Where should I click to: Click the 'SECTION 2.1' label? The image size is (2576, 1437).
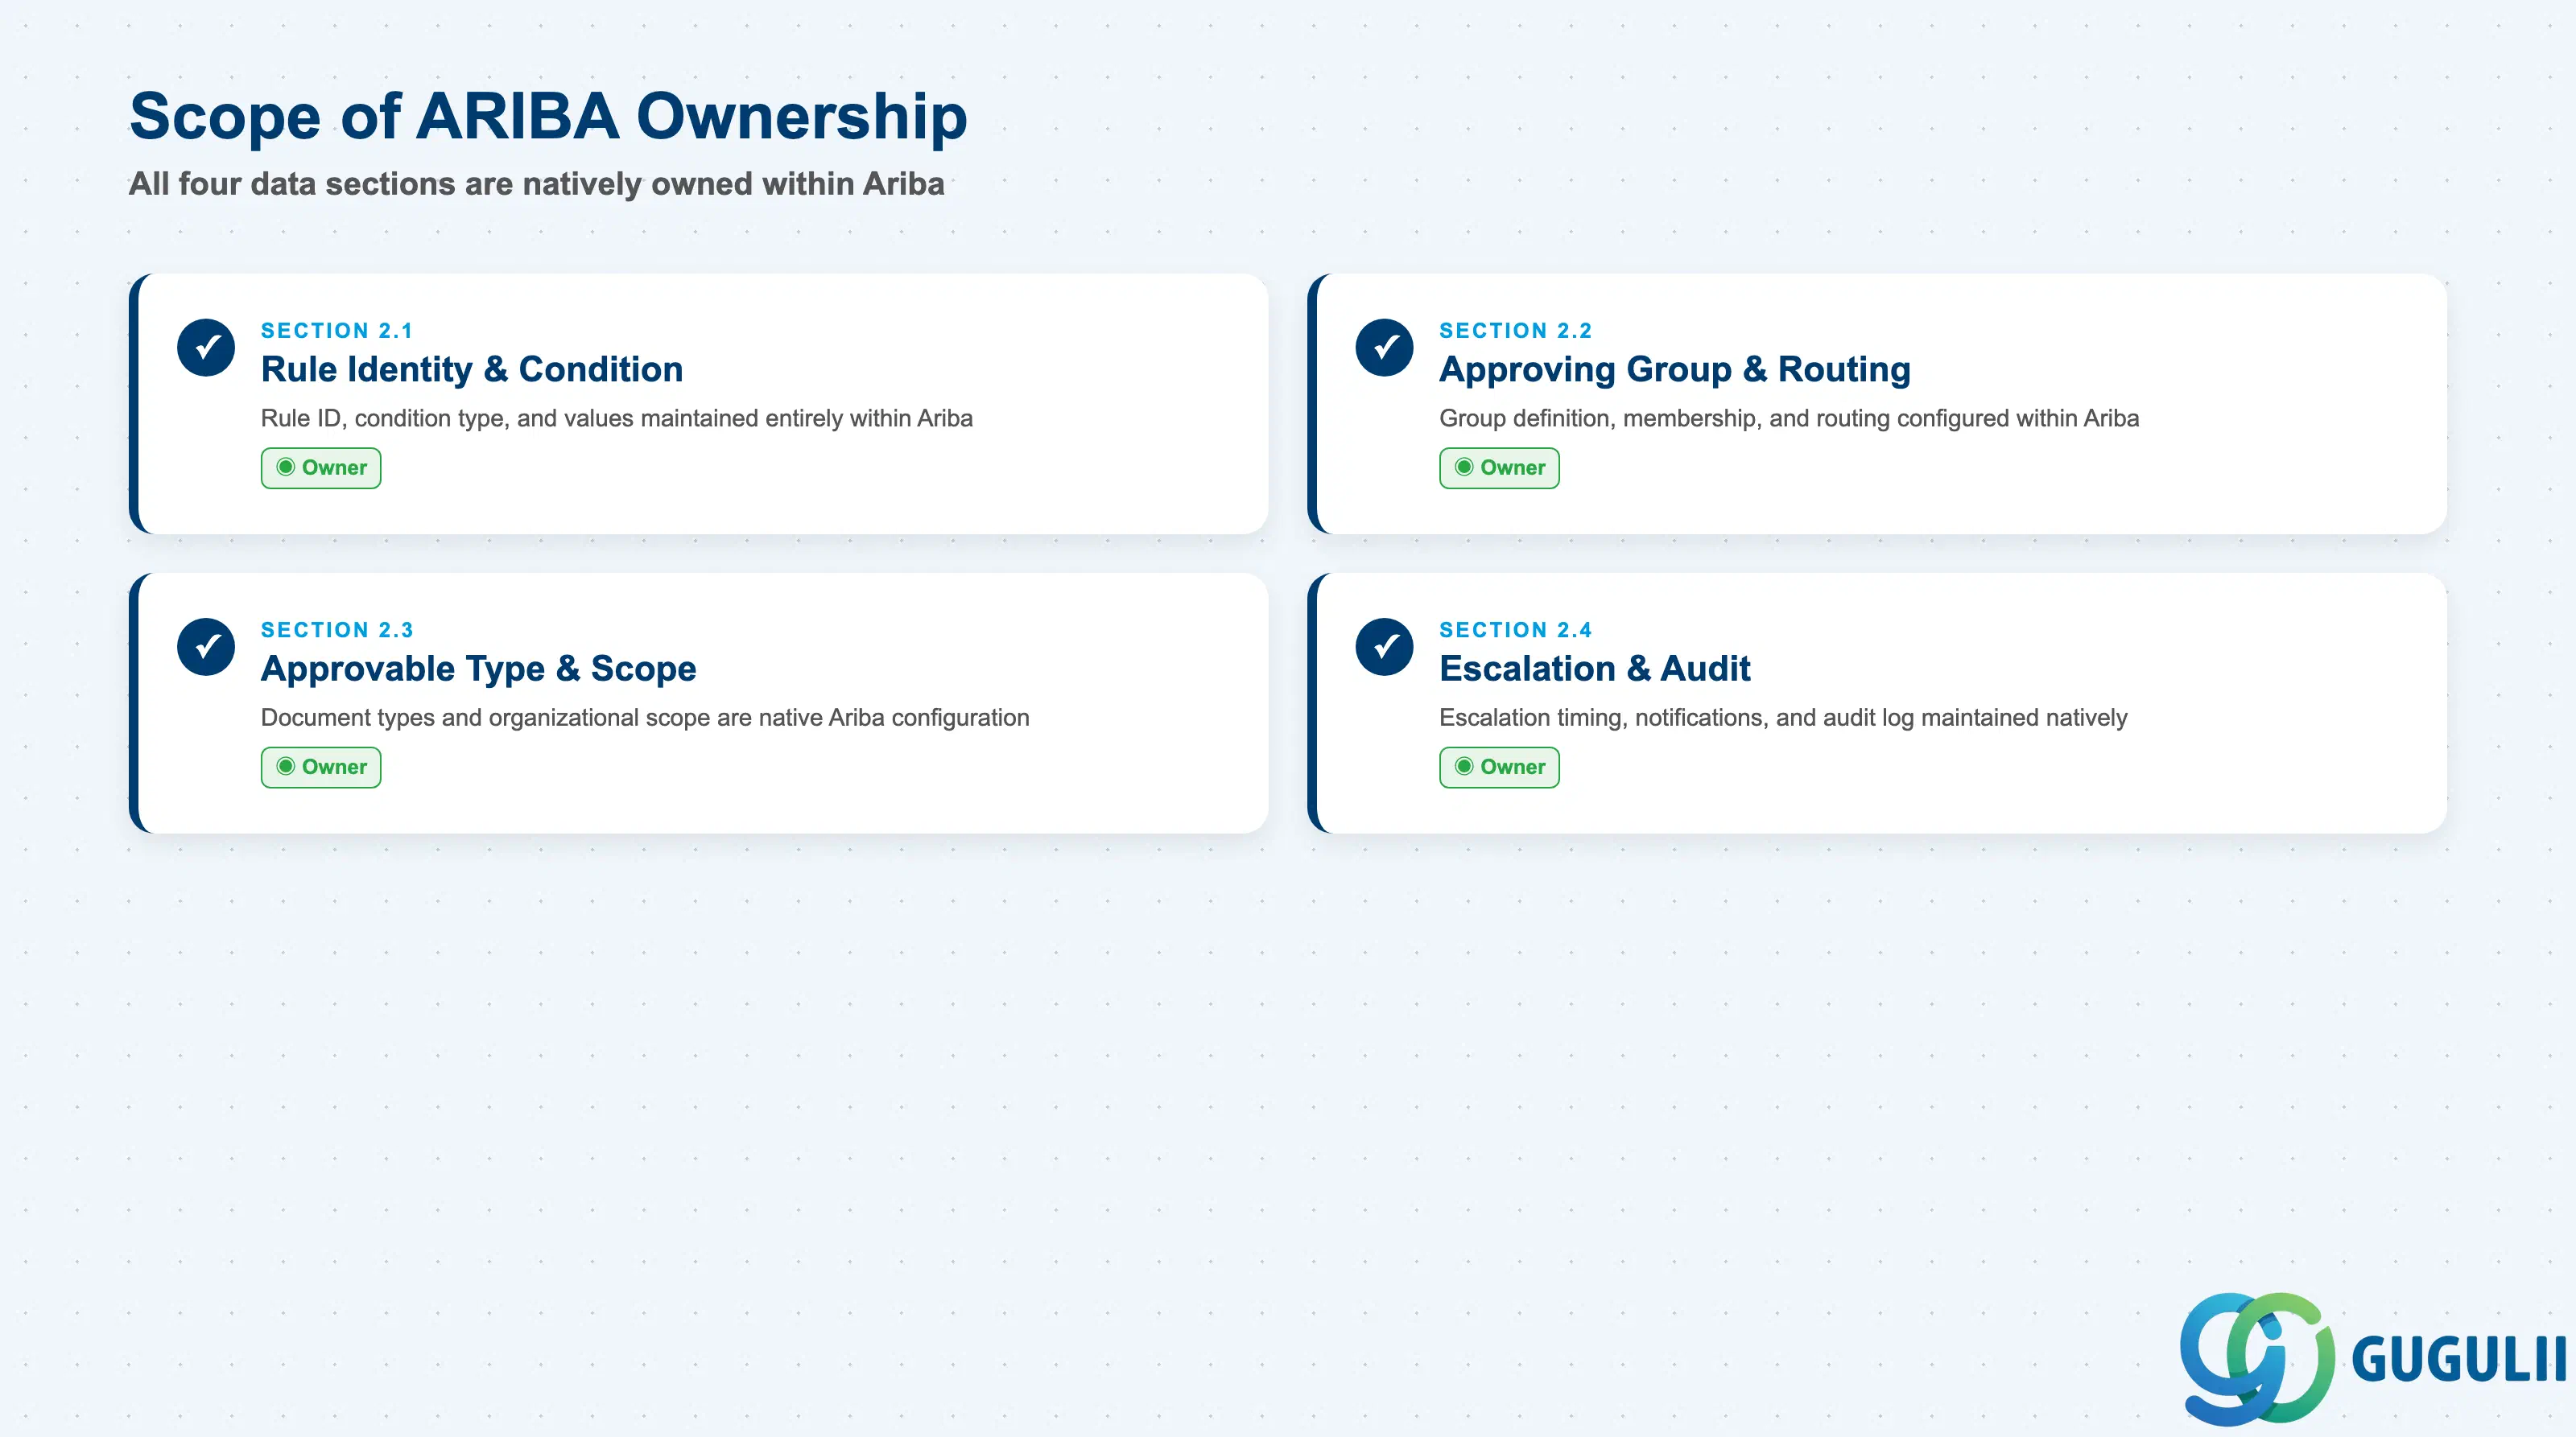(x=337, y=331)
